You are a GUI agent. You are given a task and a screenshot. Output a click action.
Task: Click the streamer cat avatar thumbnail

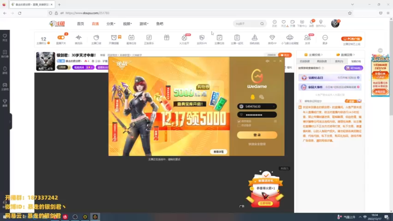click(x=45, y=61)
